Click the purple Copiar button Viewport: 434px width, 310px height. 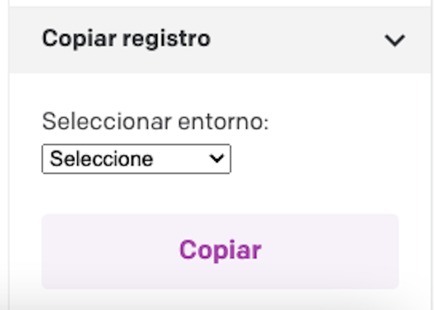coord(220,251)
